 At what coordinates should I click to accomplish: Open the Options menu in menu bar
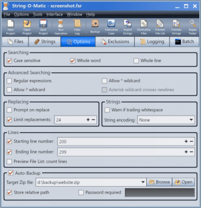(x=21, y=15)
